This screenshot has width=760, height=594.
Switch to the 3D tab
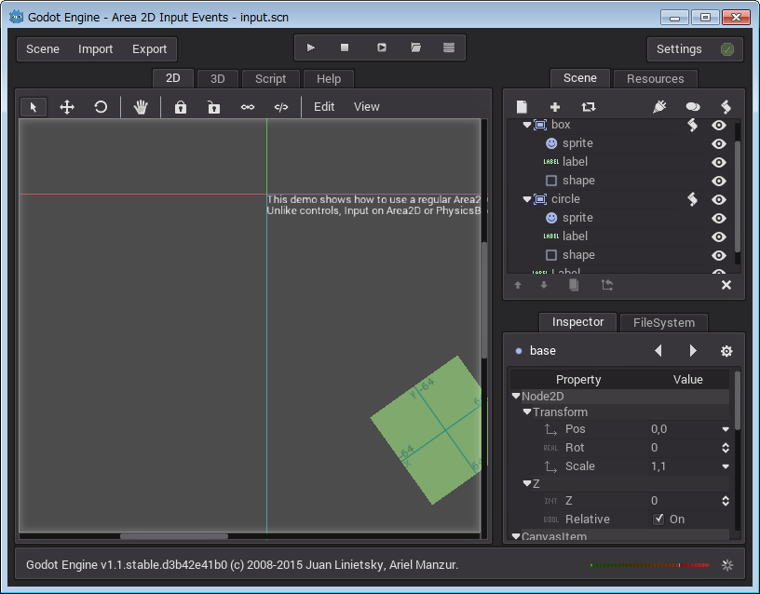point(218,79)
